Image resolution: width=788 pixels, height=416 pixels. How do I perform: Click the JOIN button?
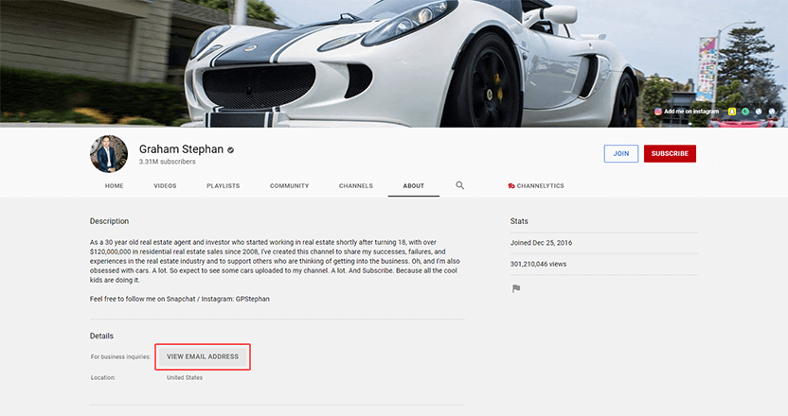click(x=621, y=153)
